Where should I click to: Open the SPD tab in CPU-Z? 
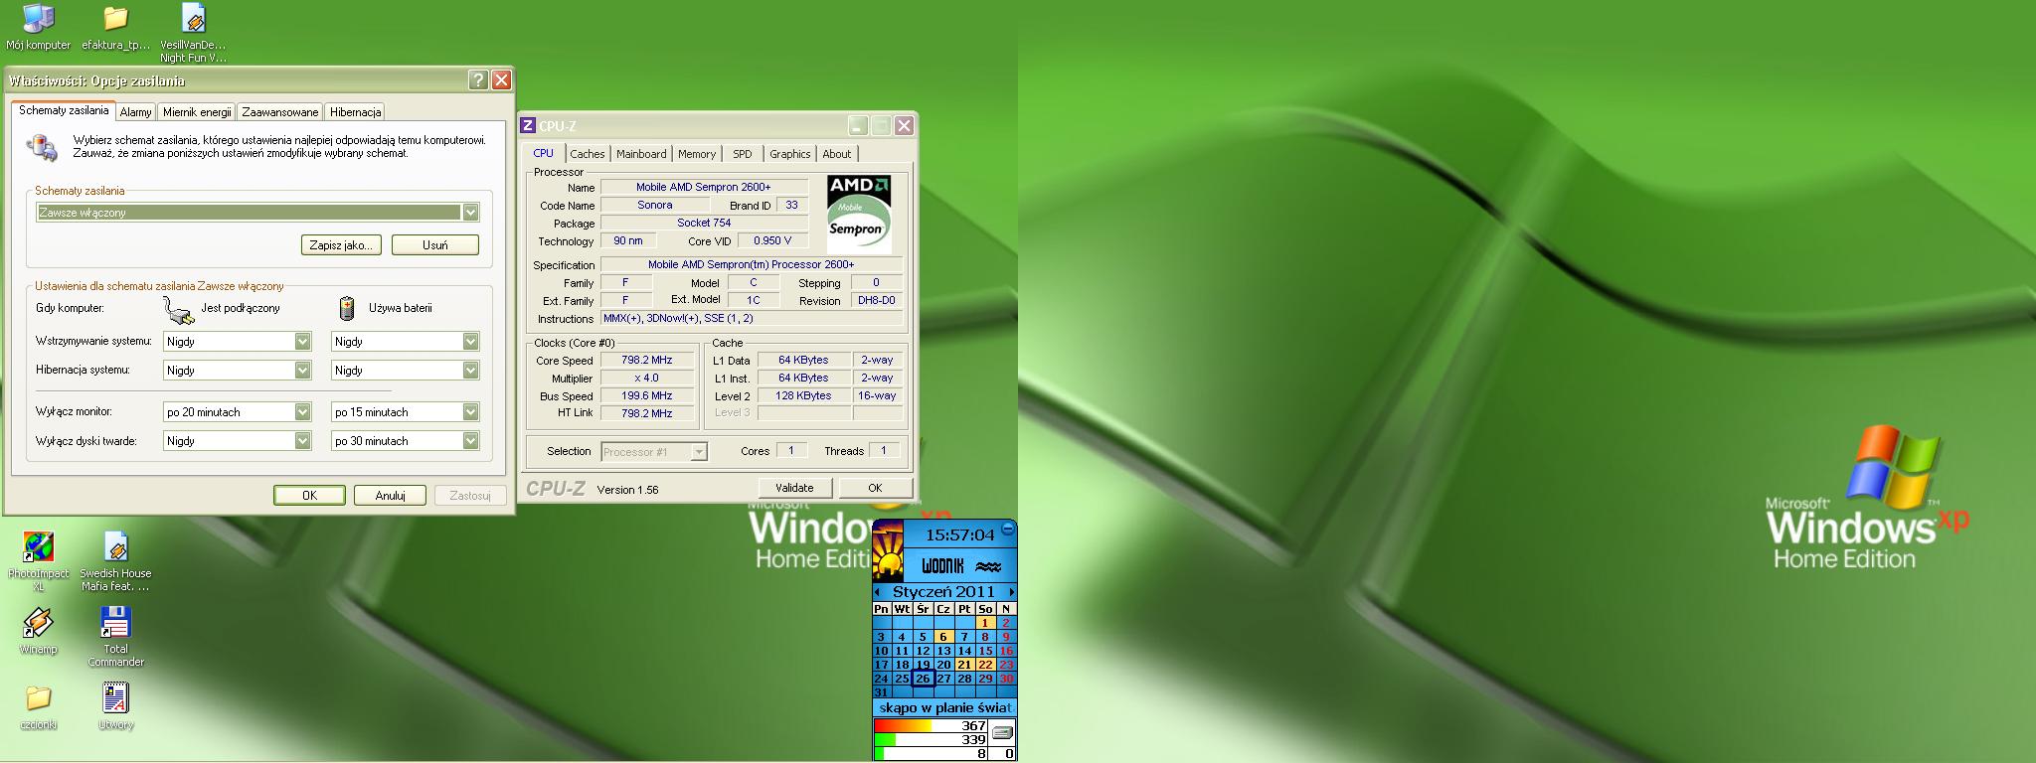743,154
